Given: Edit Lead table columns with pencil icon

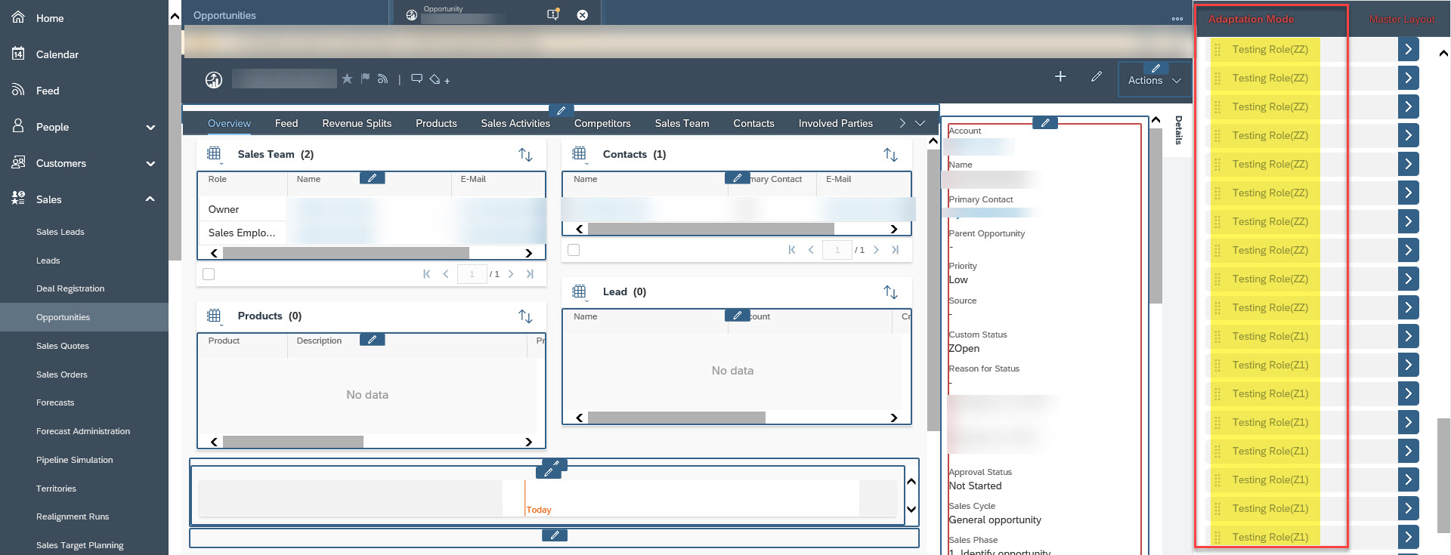Looking at the screenshot, I should click(737, 316).
